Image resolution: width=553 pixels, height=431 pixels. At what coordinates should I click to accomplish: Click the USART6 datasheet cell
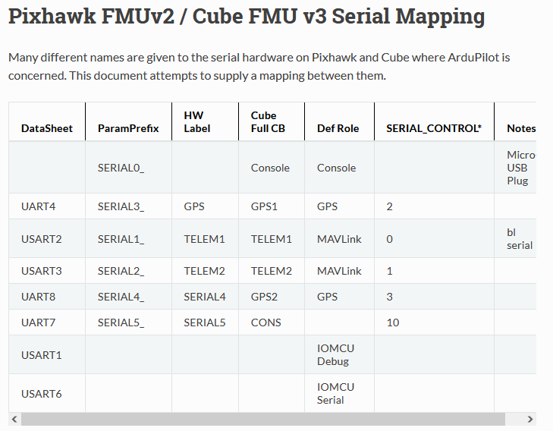[47, 394]
